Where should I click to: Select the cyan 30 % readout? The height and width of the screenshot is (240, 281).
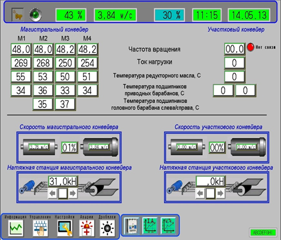[x=169, y=15]
